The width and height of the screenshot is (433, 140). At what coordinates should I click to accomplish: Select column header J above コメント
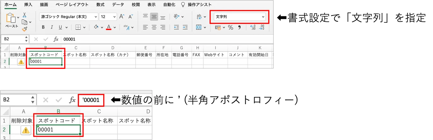[238, 48]
